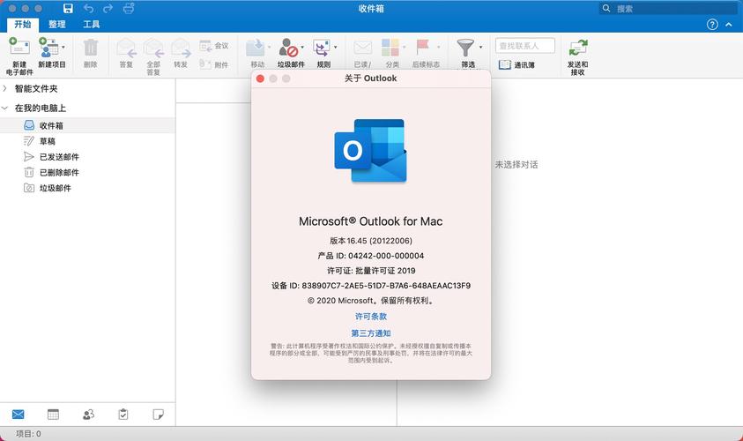
Task: Click the 查找联系人 search field
Action: [x=524, y=45]
